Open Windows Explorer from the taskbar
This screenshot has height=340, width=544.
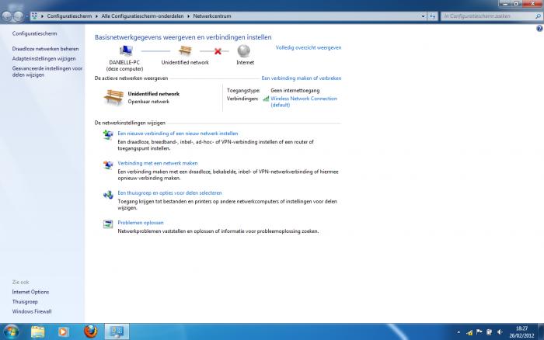click(37, 331)
